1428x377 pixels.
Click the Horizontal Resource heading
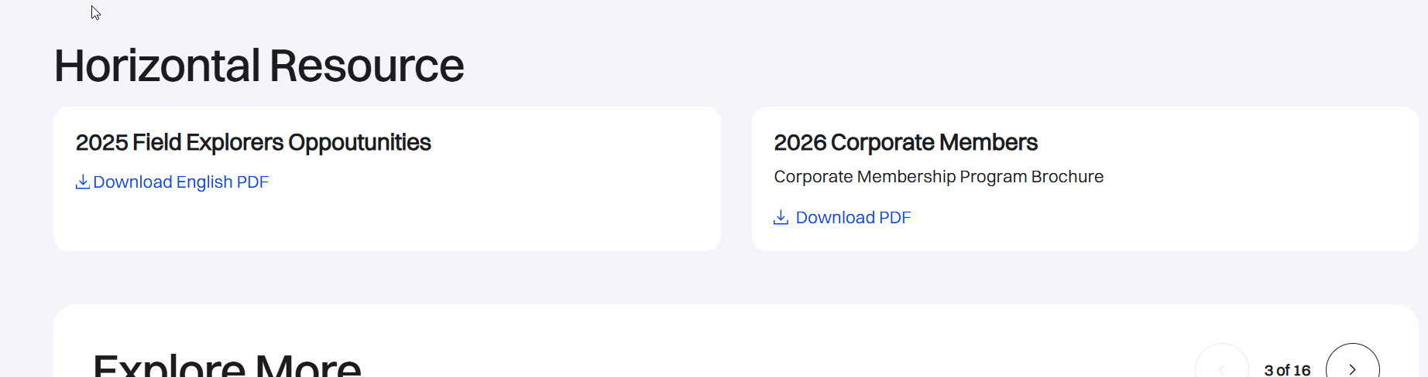coord(259,66)
